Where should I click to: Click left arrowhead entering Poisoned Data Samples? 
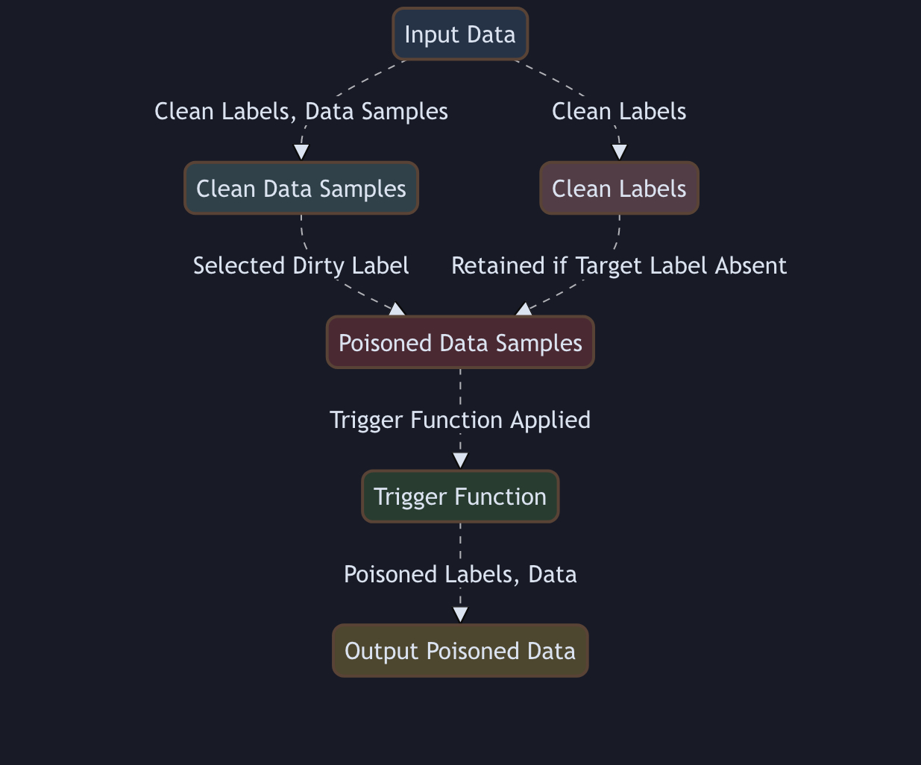[397, 309]
